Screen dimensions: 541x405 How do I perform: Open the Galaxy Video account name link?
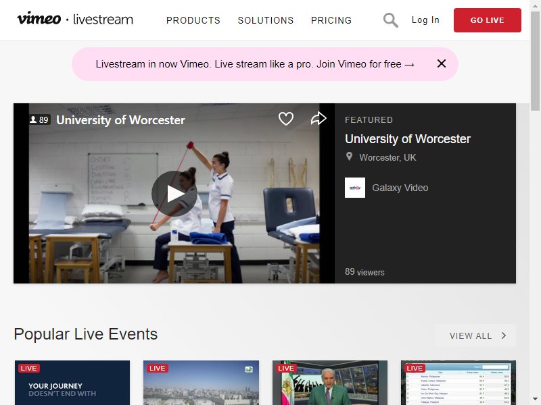[x=400, y=188]
